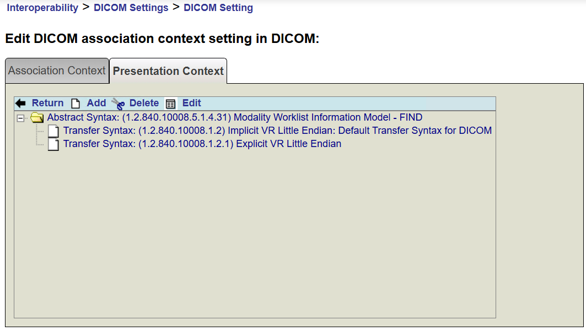Select the Implicit VR Little Endian transfer syntax
The width and height of the screenshot is (586, 331).
click(x=277, y=131)
